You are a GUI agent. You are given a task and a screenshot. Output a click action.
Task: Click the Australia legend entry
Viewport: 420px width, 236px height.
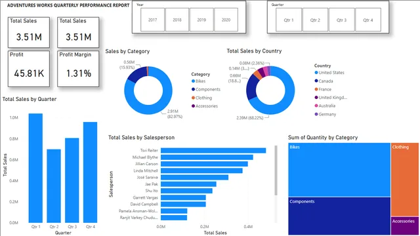coord(325,106)
